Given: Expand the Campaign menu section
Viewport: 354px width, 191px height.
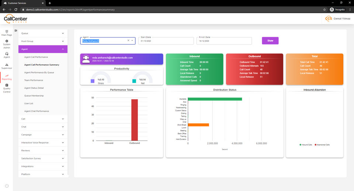Looking at the screenshot, I should [43, 135].
